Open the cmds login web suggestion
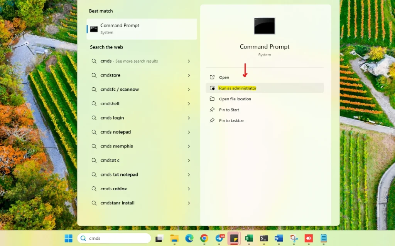Image resolution: width=395 pixels, height=246 pixels. 142,118
